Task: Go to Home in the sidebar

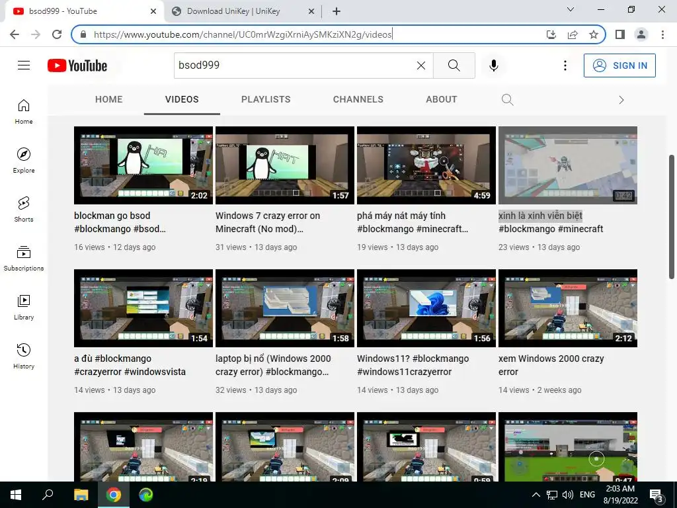Action: (24, 112)
